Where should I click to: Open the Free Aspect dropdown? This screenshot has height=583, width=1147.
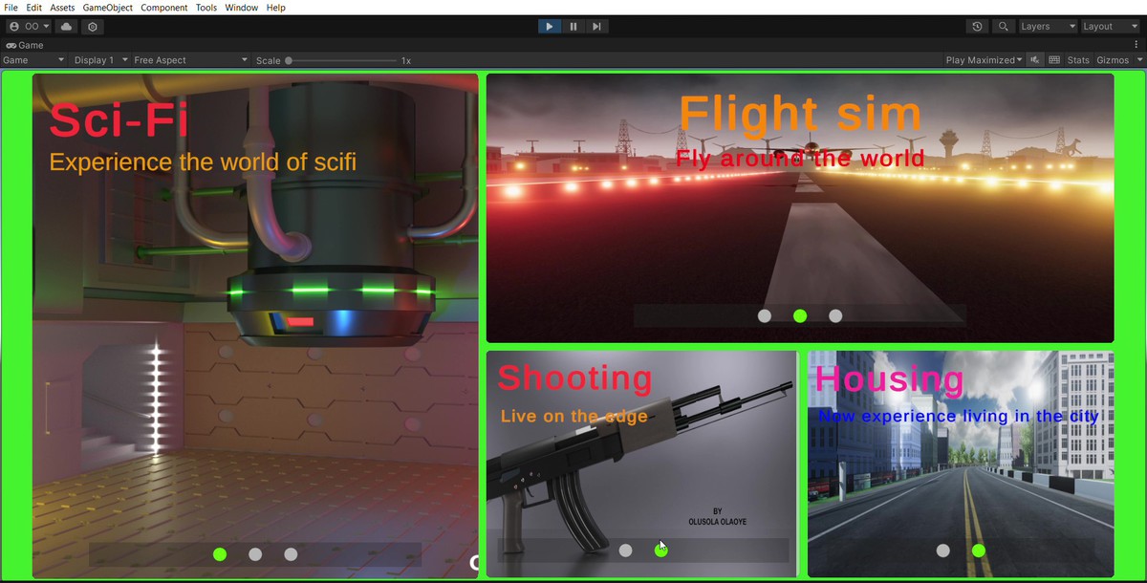190,60
